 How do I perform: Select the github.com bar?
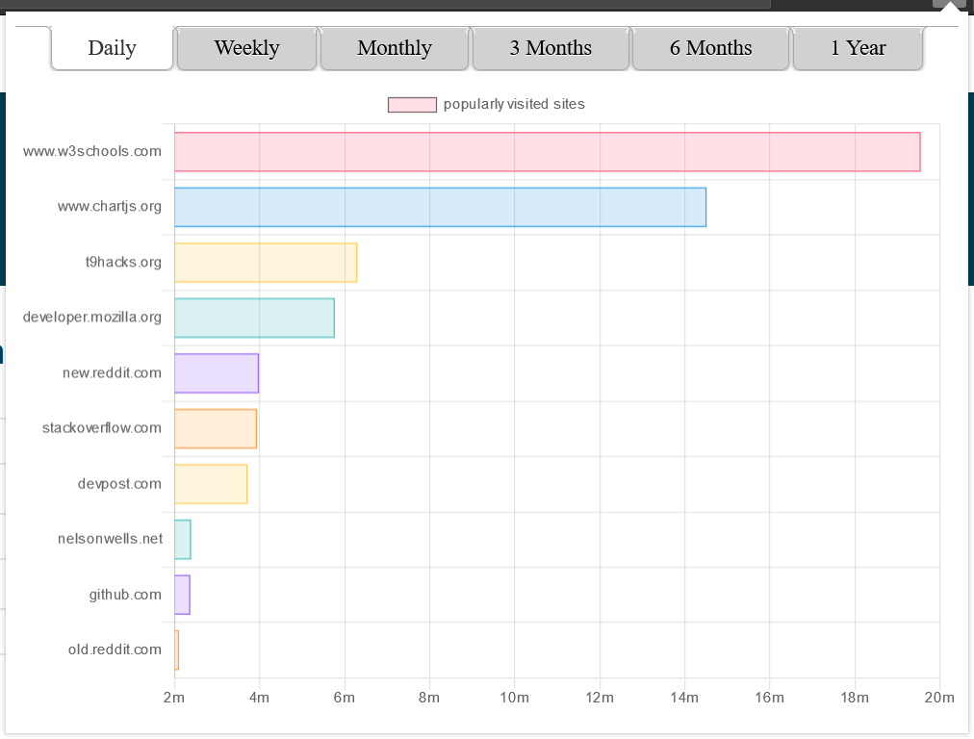point(182,595)
